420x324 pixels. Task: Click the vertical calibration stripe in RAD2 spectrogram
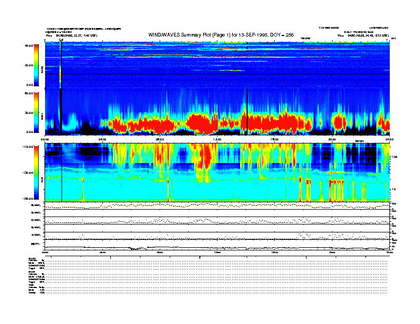point(60,66)
